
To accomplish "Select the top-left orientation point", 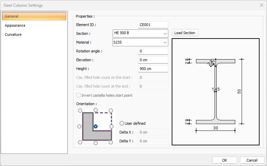I will coord(80,110).
